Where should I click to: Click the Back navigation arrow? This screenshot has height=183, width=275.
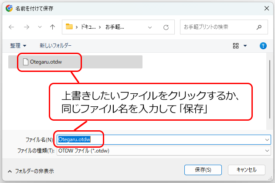tap(11, 27)
